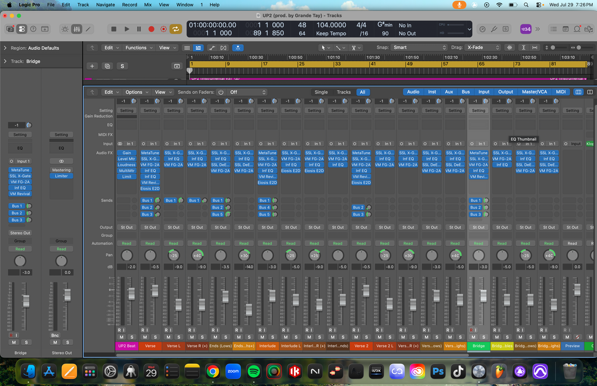Click bar 33 in the ruler
This screenshot has height=386, width=597.
(x=338, y=64)
